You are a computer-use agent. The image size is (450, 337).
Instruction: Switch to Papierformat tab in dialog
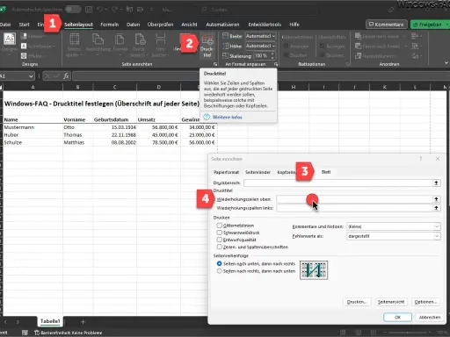click(226, 172)
